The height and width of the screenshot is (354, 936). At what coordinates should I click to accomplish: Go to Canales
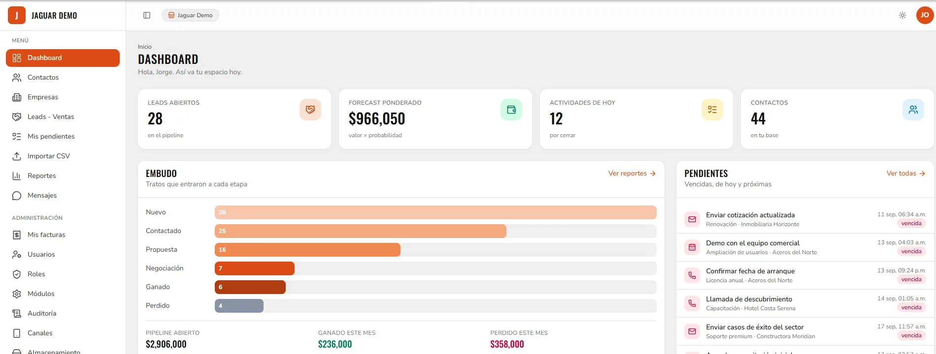point(63,333)
